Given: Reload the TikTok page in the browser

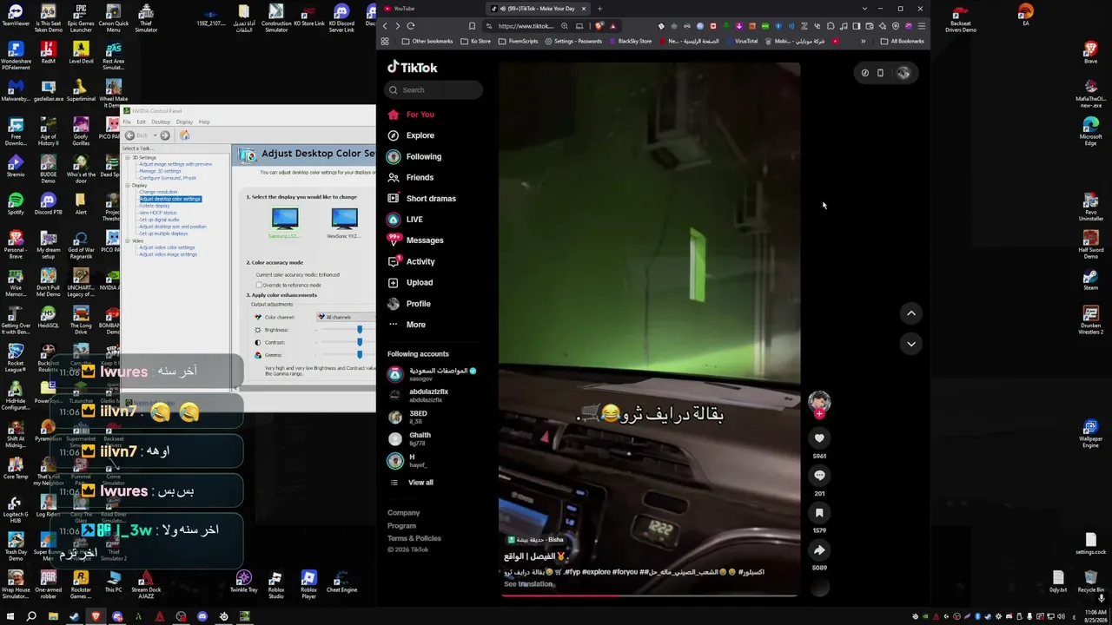Looking at the screenshot, I should coord(411,26).
